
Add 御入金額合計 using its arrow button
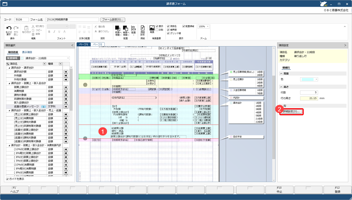66,103
